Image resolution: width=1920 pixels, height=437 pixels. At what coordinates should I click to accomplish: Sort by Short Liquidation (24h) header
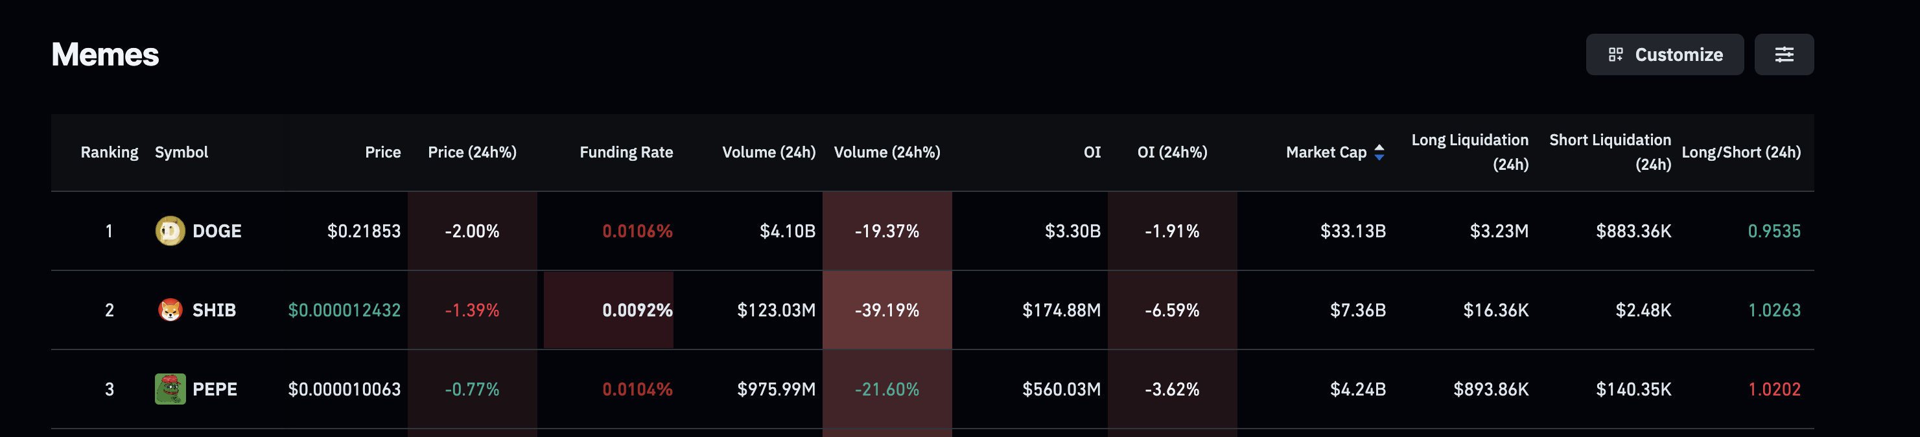coord(1610,152)
